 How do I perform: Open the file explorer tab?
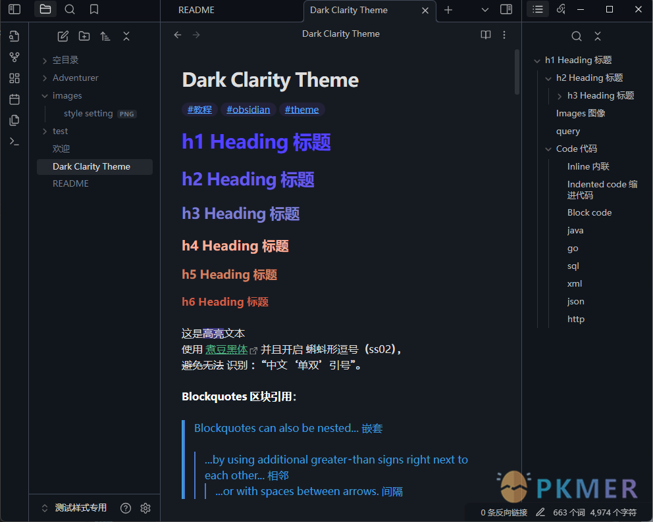(x=45, y=9)
